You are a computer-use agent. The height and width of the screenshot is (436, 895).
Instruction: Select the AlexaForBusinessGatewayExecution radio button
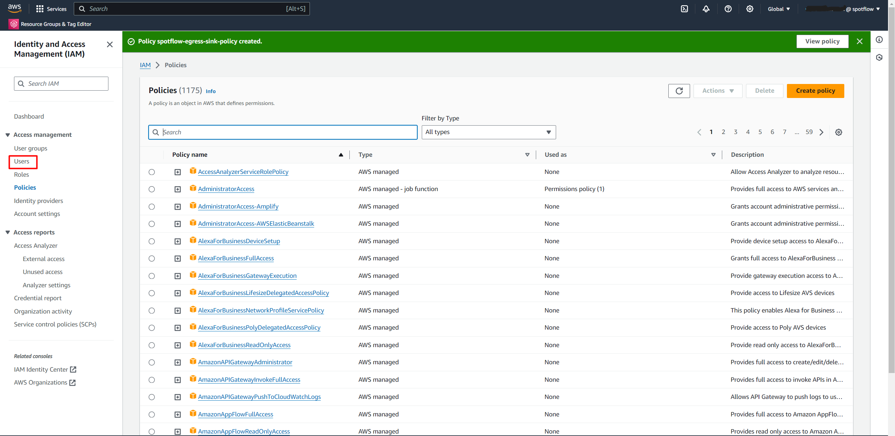(x=151, y=276)
